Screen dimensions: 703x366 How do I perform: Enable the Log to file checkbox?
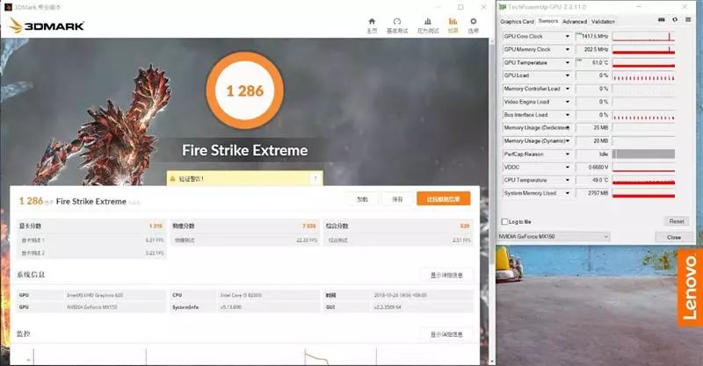[x=504, y=222]
